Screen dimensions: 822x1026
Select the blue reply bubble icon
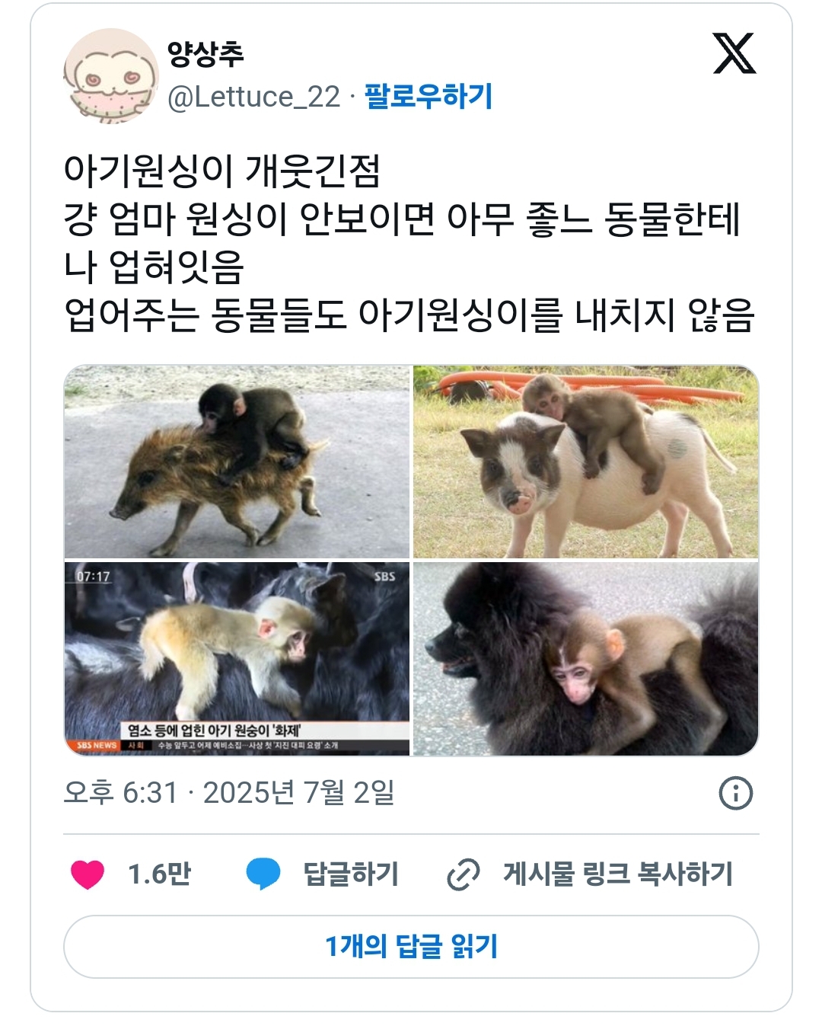point(263,874)
